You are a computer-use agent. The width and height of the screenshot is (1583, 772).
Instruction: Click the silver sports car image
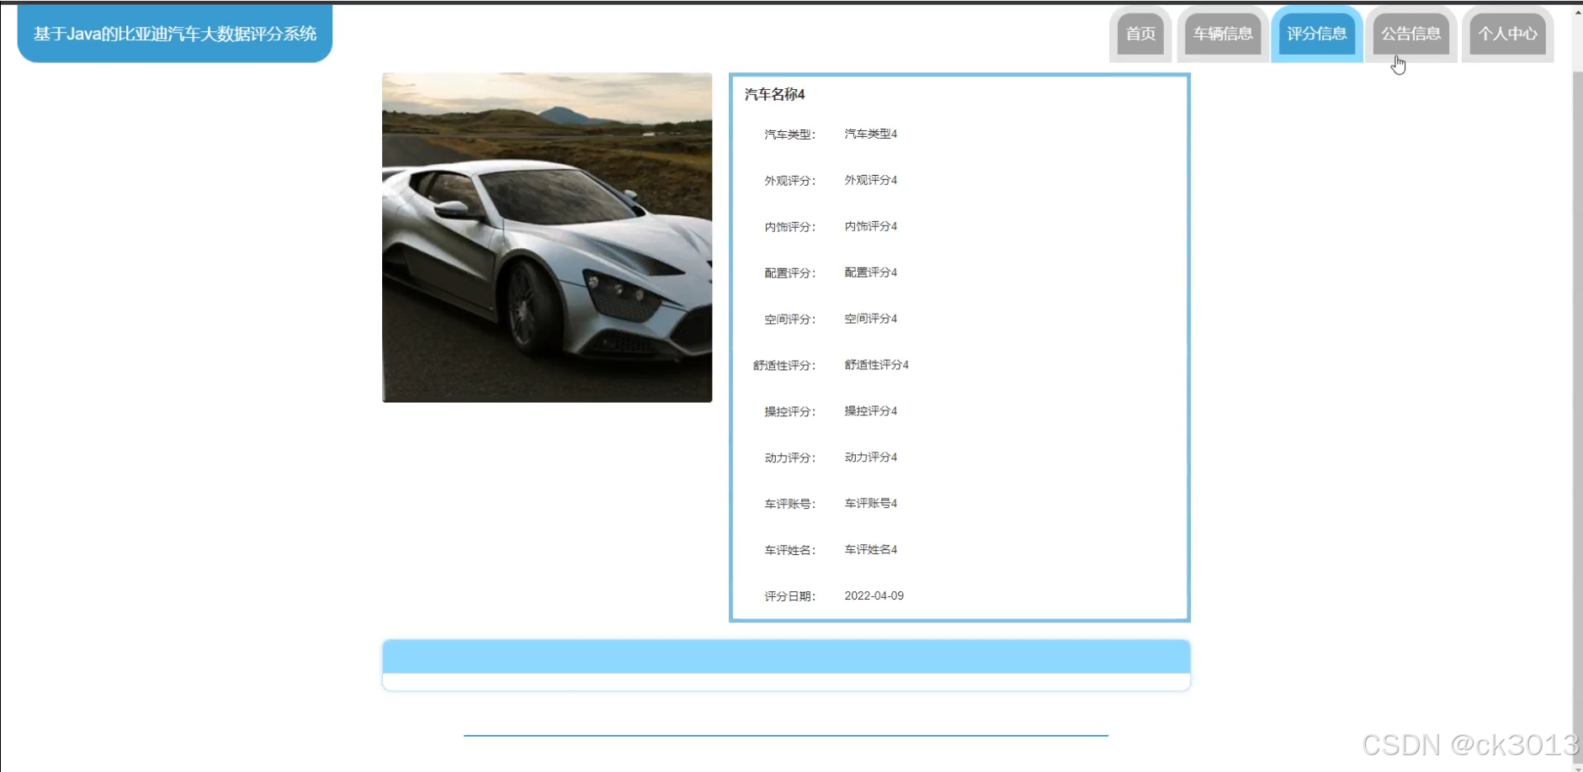coord(547,237)
